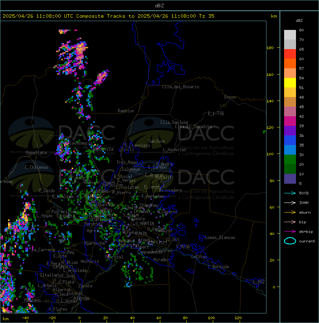Image resolution: width=319 pixels, height=323 pixels.
Task: Select the 'Clla.SanJose' map label
Action: 174,122
